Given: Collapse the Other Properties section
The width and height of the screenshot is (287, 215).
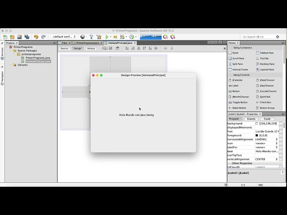Looking at the screenshot, I should pyautogui.click(x=229, y=163).
